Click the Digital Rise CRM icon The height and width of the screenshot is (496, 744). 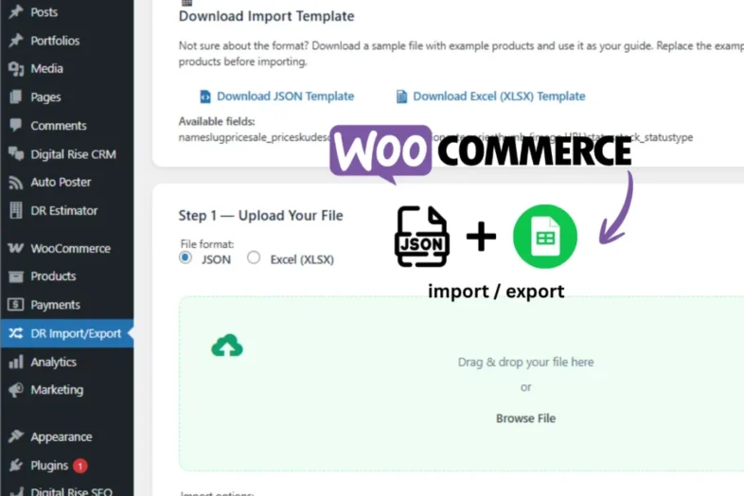16,153
